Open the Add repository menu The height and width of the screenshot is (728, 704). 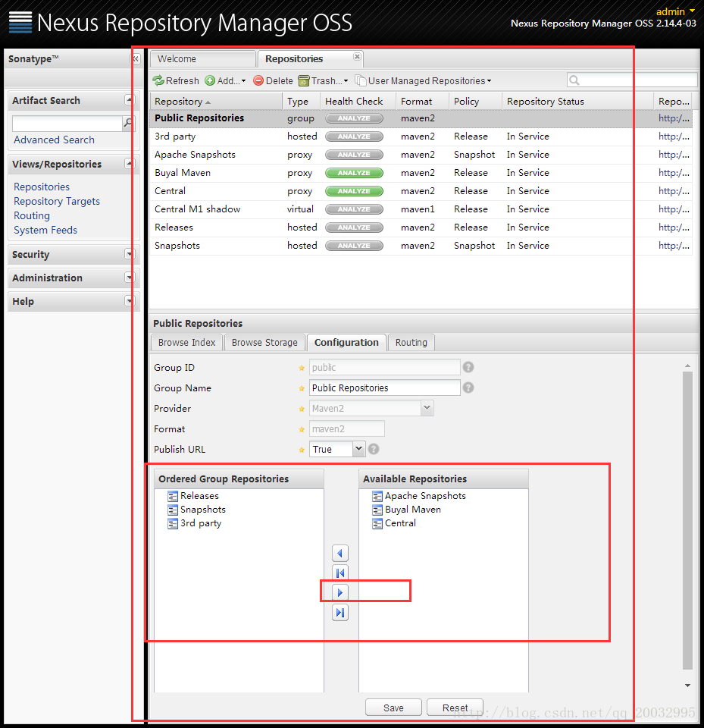point(225,81)
